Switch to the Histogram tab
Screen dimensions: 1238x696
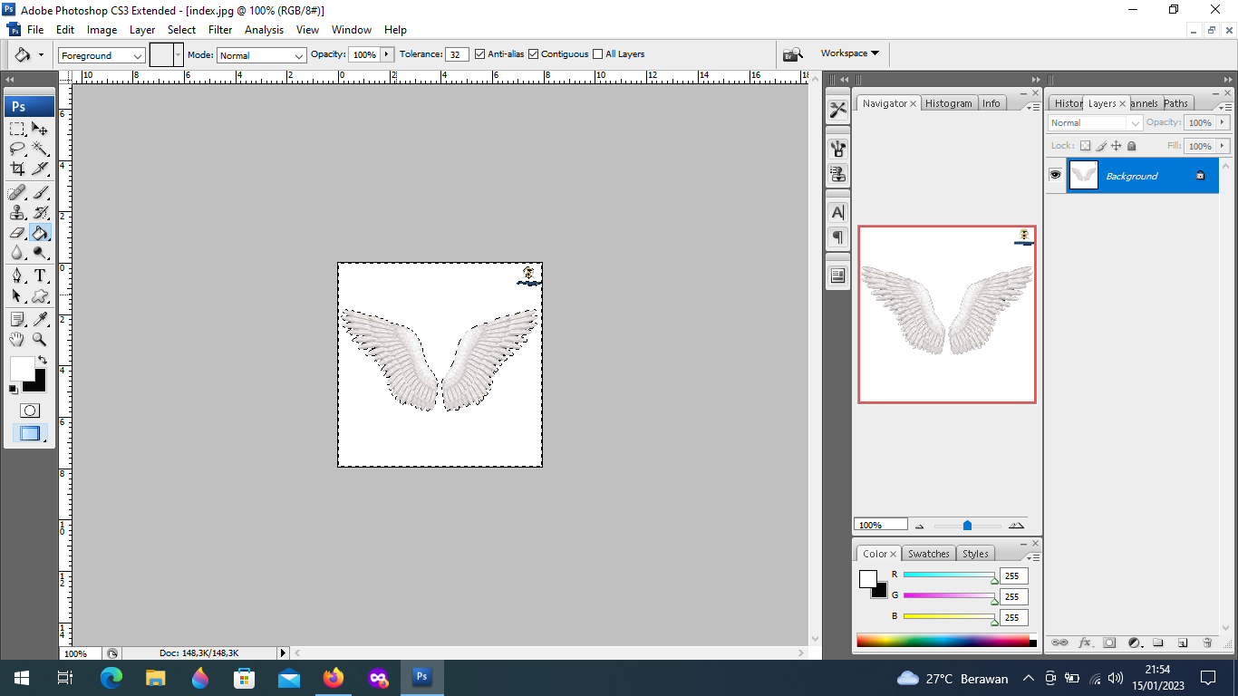tap(948, 103)
